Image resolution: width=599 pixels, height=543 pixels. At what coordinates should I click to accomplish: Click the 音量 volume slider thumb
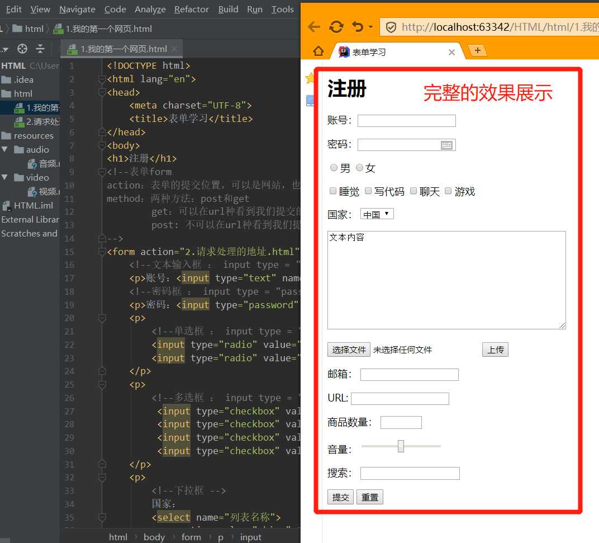coord(401,446)
